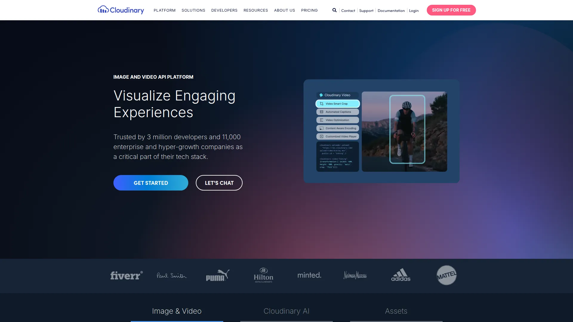This screenshot has width=573, height=322.
Task: Click the Cloudinary Video panel header
Action: coord(338,95)
